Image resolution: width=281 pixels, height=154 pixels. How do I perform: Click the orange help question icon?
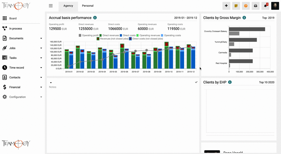coord(246,6)
